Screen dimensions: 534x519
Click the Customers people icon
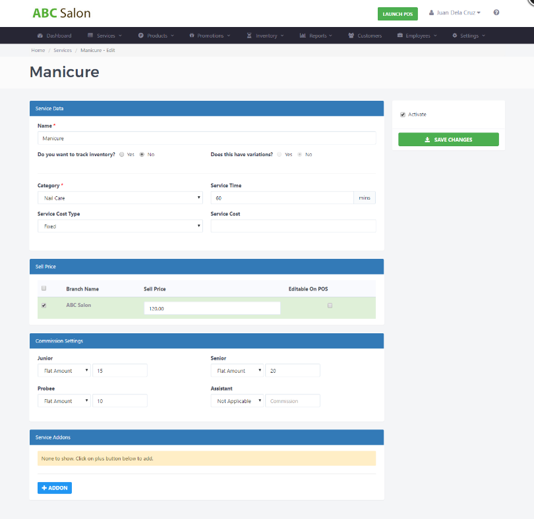click(351, 36)
